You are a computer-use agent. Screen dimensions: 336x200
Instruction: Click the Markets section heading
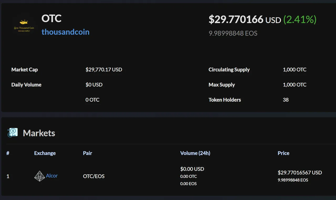point(39,133)
